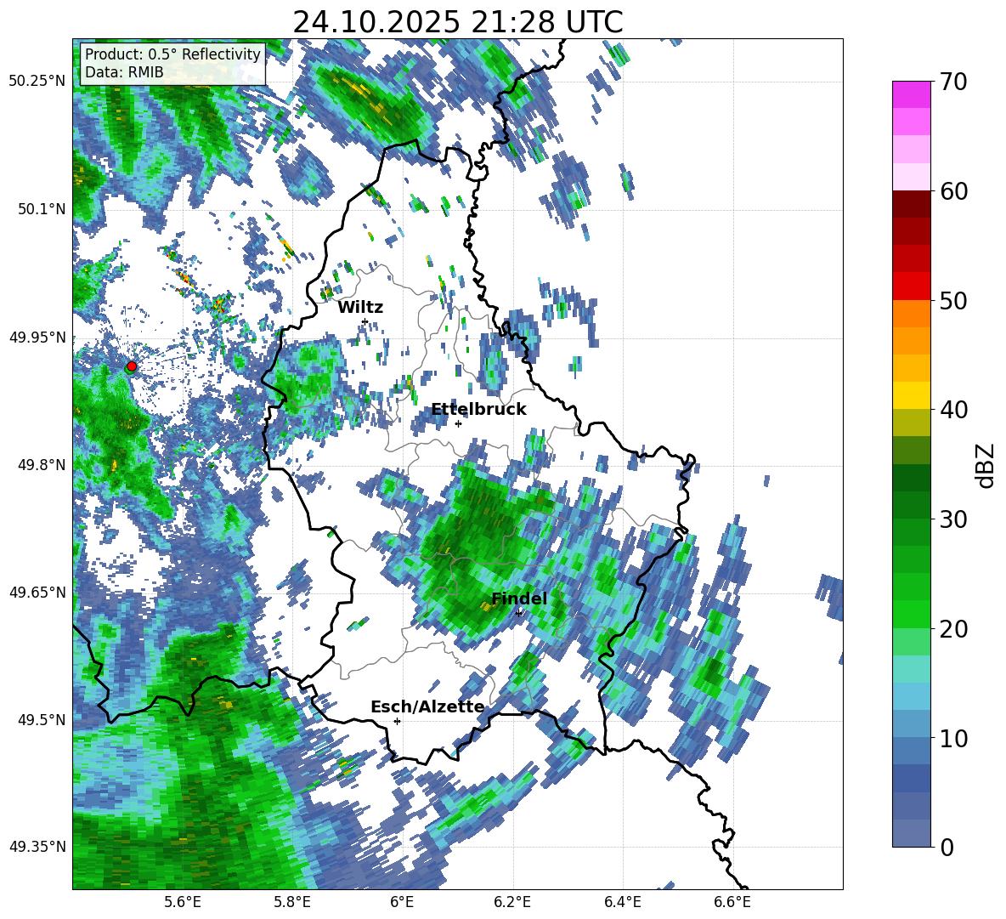Click the Esch/Alzette city label

click(427, 706)
